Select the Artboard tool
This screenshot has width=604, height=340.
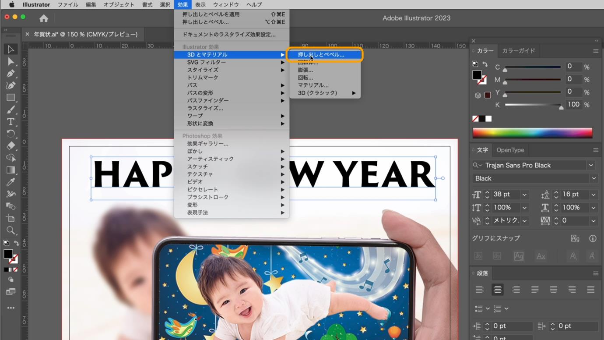[x=11, y=218]
